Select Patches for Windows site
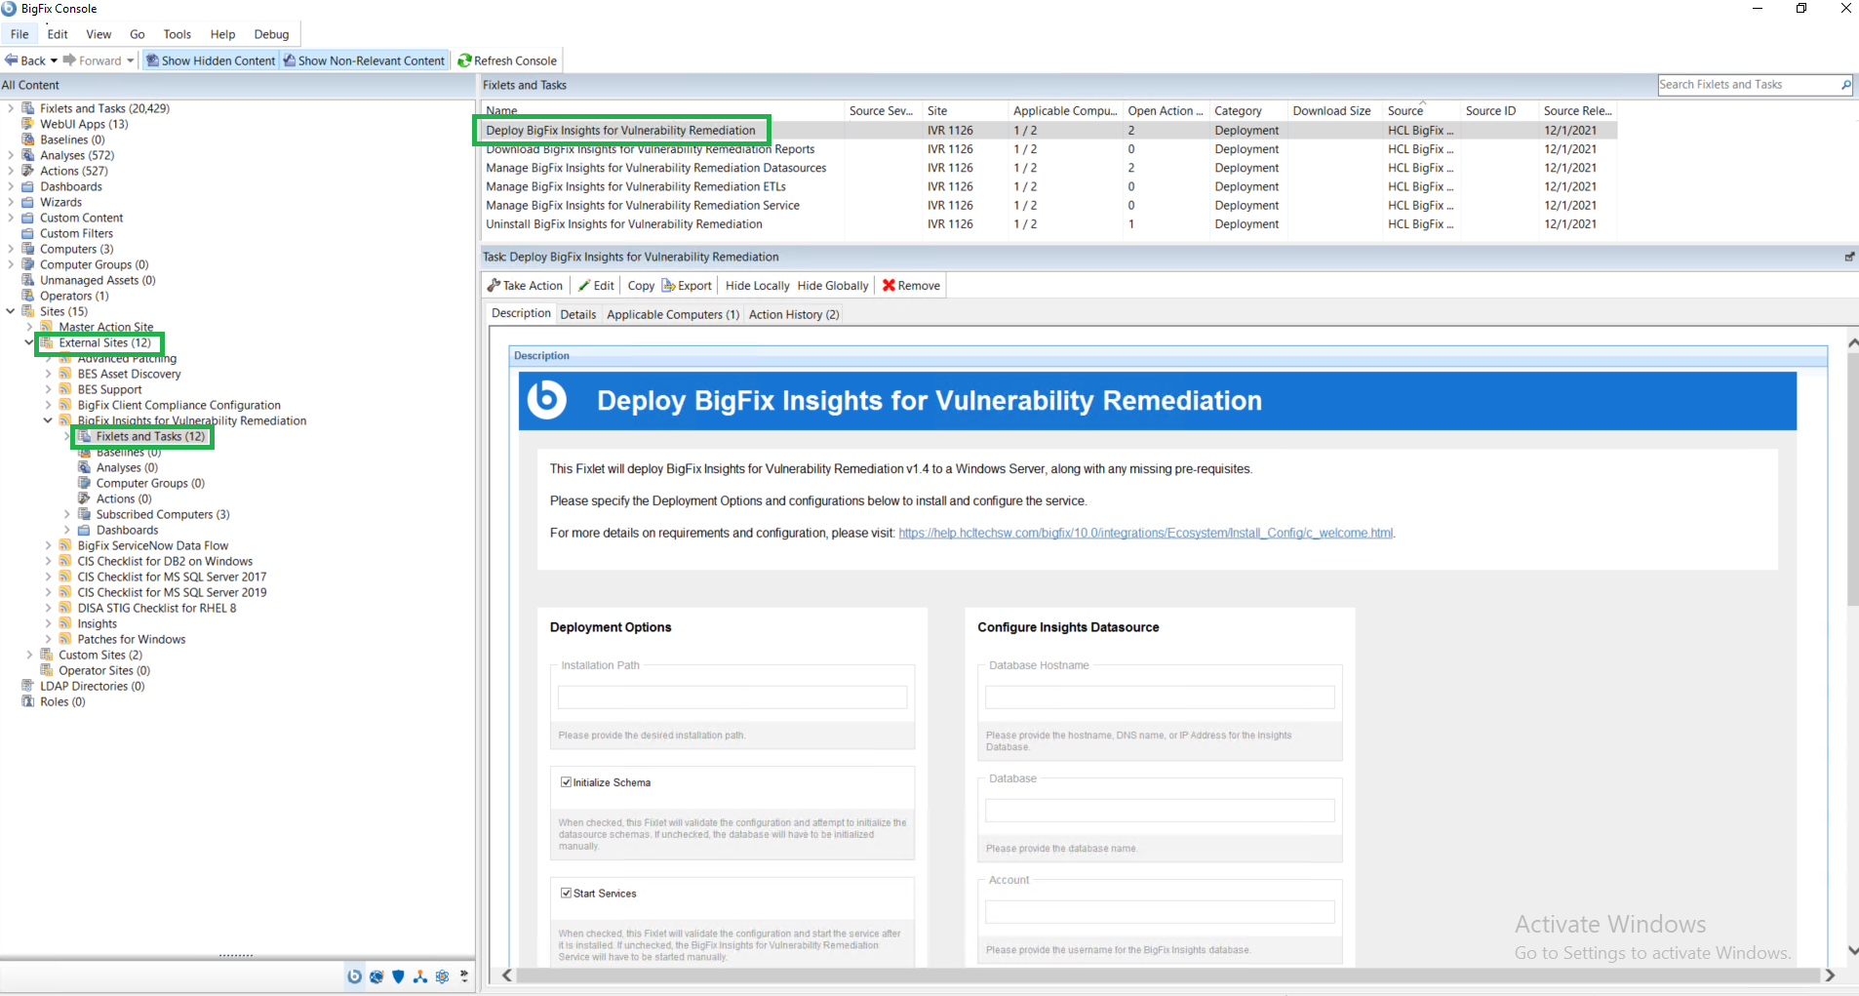 pyautogui.click(x=131, y=639)
